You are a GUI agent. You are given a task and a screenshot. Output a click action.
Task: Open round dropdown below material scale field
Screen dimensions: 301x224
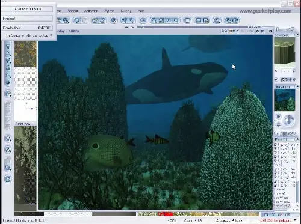276,79
